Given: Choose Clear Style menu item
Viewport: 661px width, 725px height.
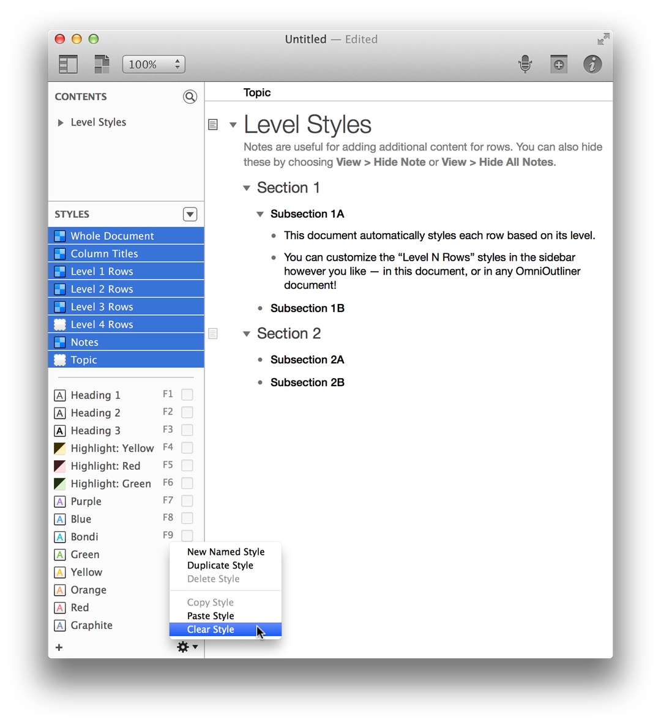Looking at the screenshot, I should coord(226,630).
